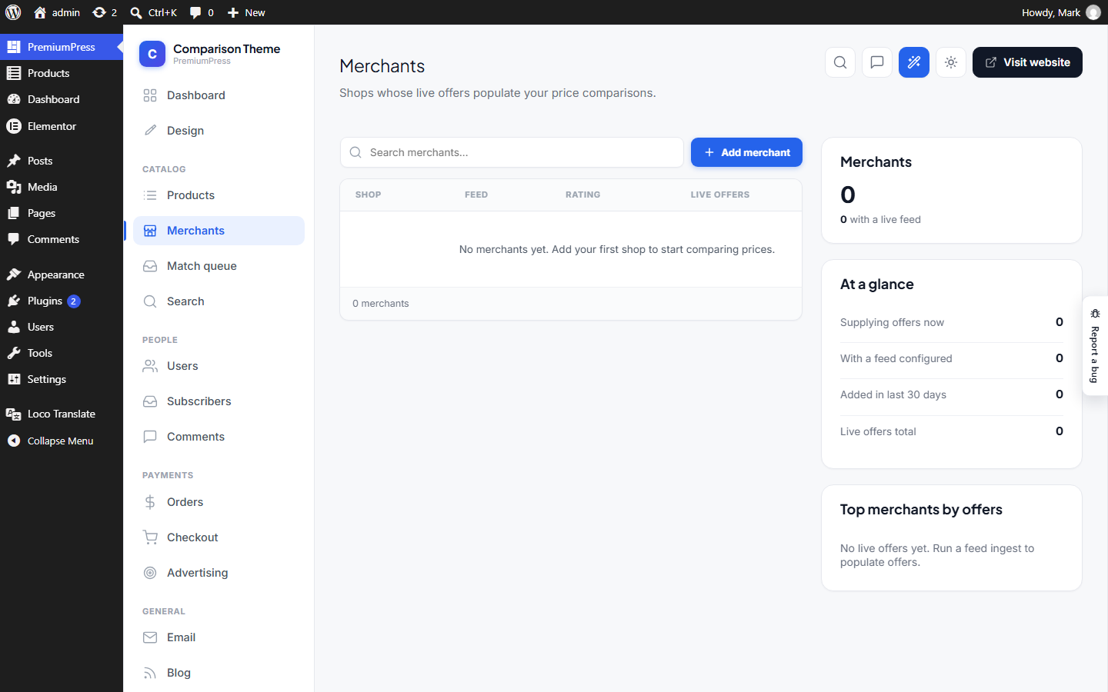The image size is (1108, 692).
Task: Click the Visit website button
Action: tap(1027, 62)
